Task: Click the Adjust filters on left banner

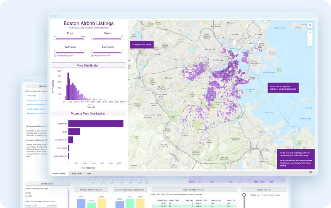Action: [x=142, y=45]
